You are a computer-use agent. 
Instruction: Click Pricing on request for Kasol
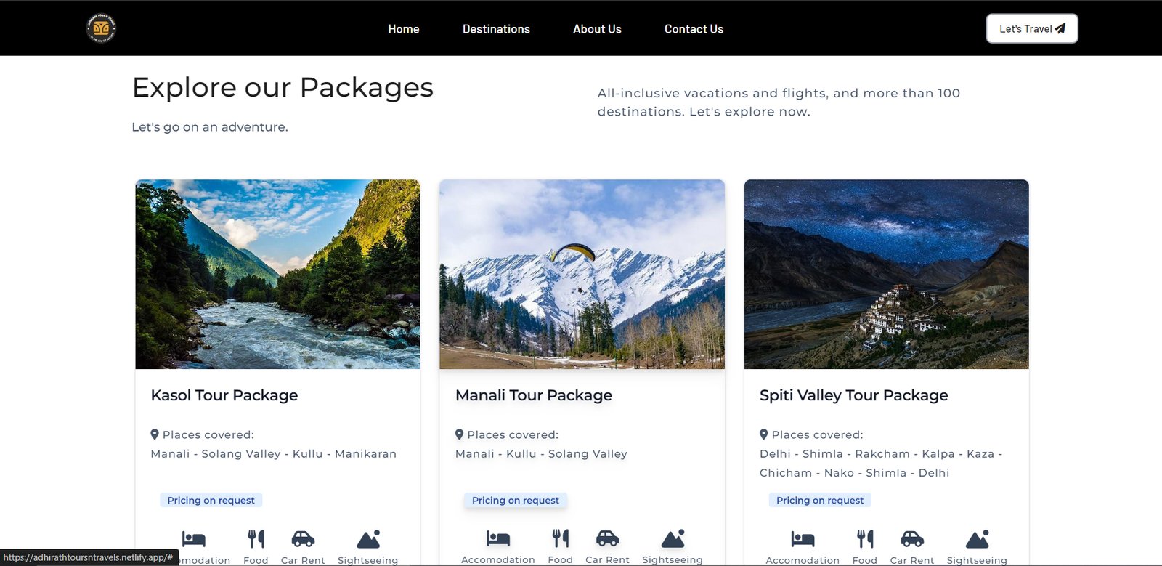[x=211, y=500]
